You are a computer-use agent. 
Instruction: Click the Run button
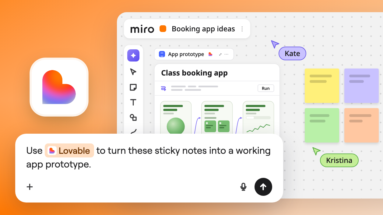[x=266, y=88]
